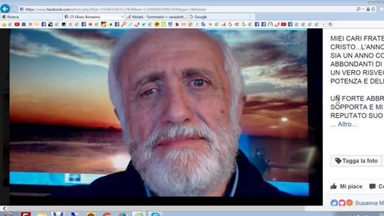
Task: Click the caption text 'UN FORTE ABBR'
Action: (357, 98)
